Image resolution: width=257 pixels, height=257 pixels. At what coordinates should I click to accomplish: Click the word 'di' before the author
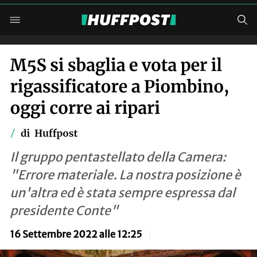click(x=25, y=133)
